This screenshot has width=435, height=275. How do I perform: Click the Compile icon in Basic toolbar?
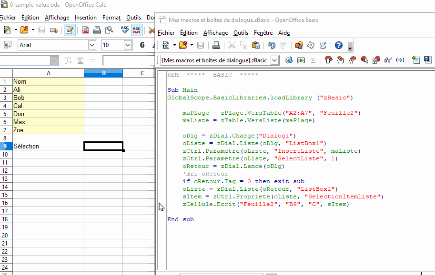click(289, 60)
